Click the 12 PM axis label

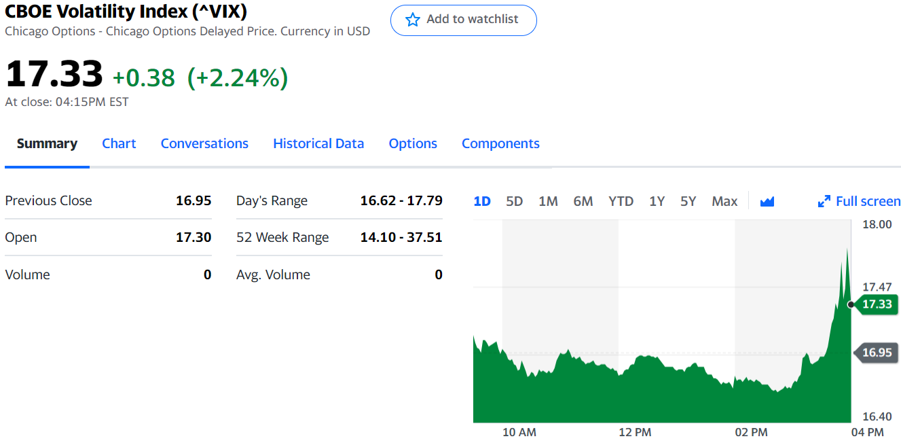click(635, 432)
